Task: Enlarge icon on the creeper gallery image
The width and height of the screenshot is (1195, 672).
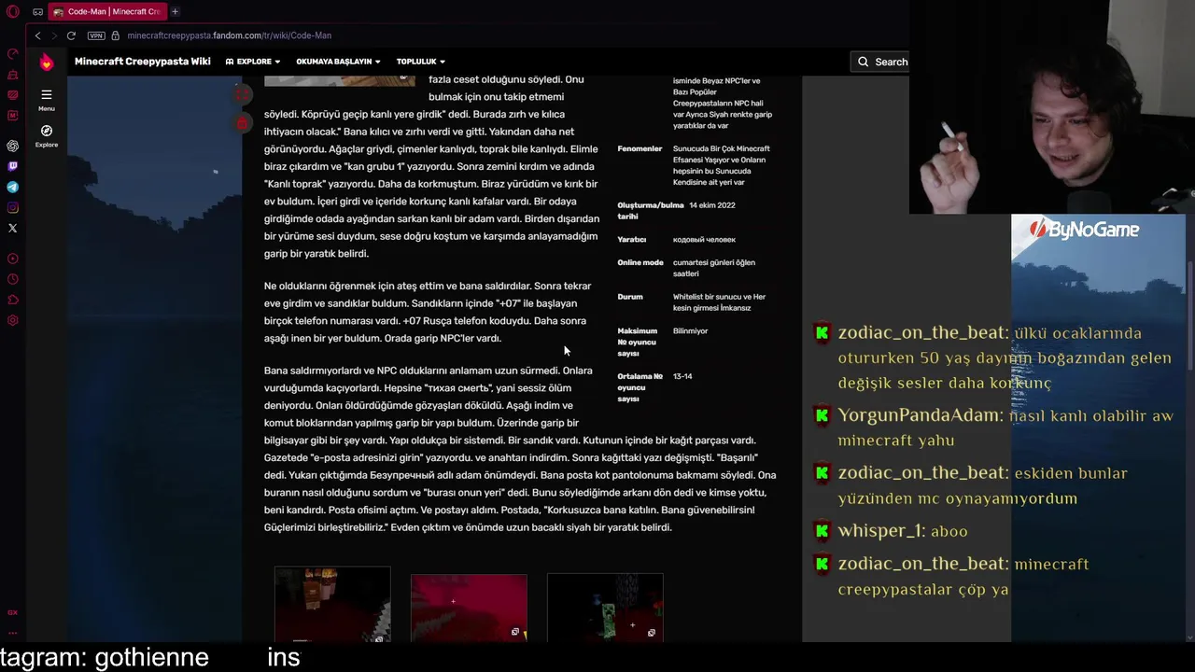Action: pyautogui.click(x=652, y=633)
